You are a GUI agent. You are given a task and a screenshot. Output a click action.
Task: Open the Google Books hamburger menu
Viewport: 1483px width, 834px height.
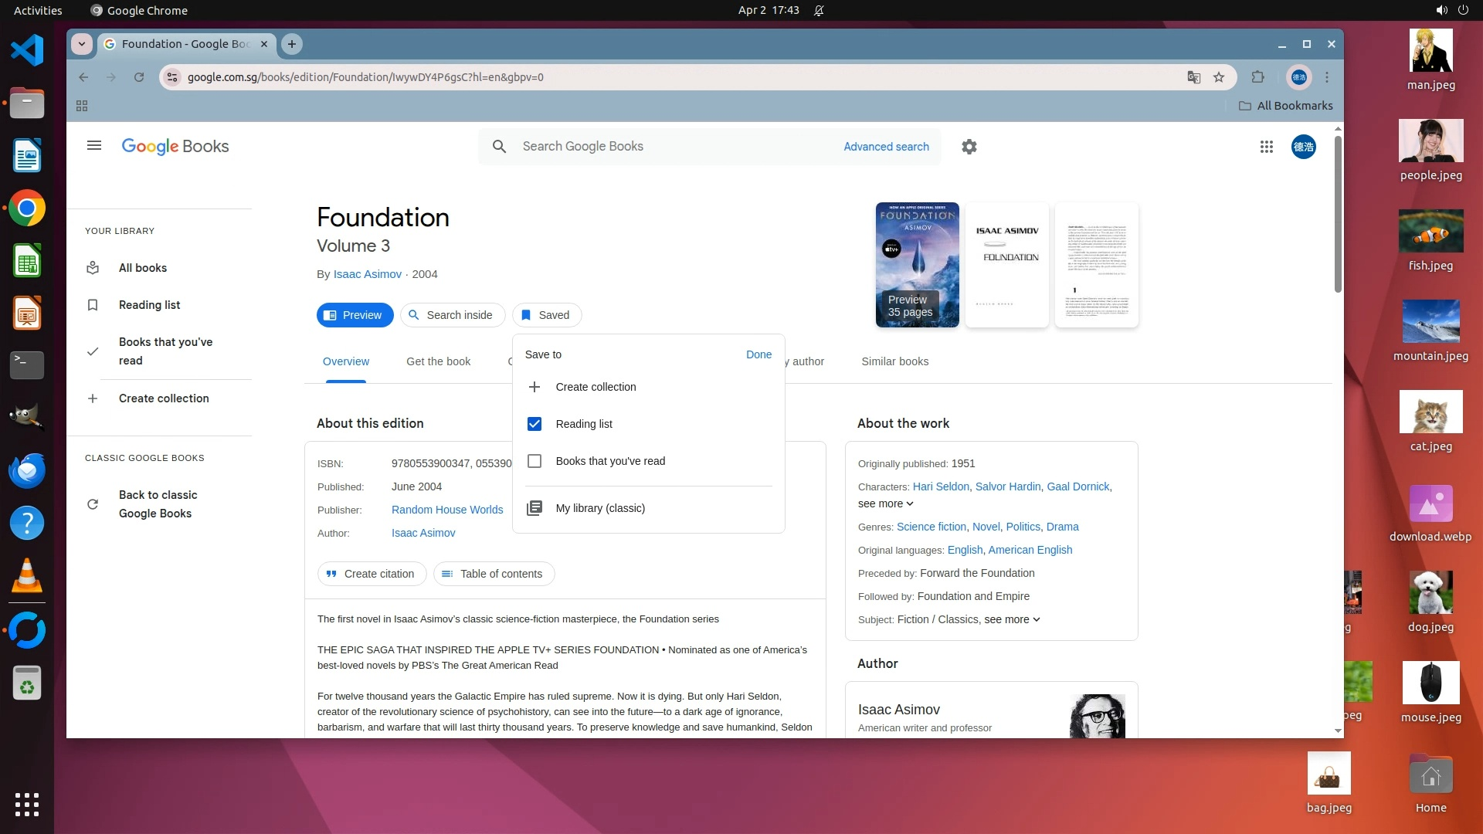coord(94,146)
